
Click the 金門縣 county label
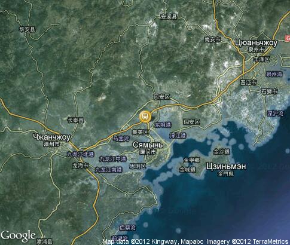click(226, 174)
